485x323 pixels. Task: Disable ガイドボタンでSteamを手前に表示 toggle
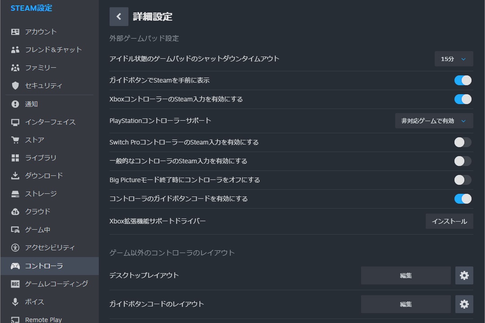tap(463, 80)
